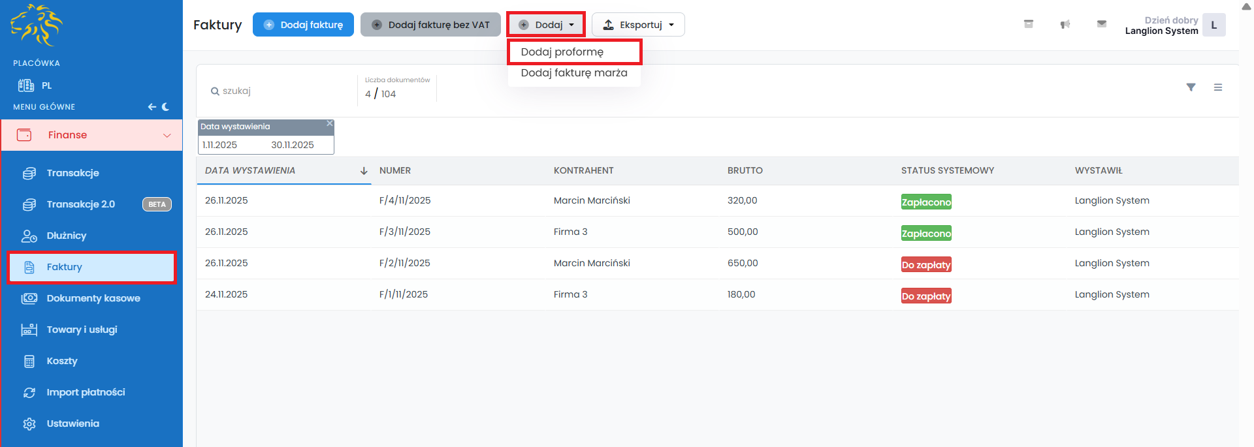
Task: Toggle dark mode with moon icon
Action: point(166,107)
